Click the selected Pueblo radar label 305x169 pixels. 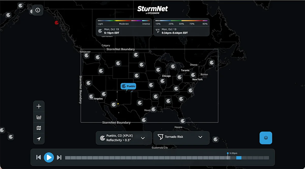(x=128, y=86)
